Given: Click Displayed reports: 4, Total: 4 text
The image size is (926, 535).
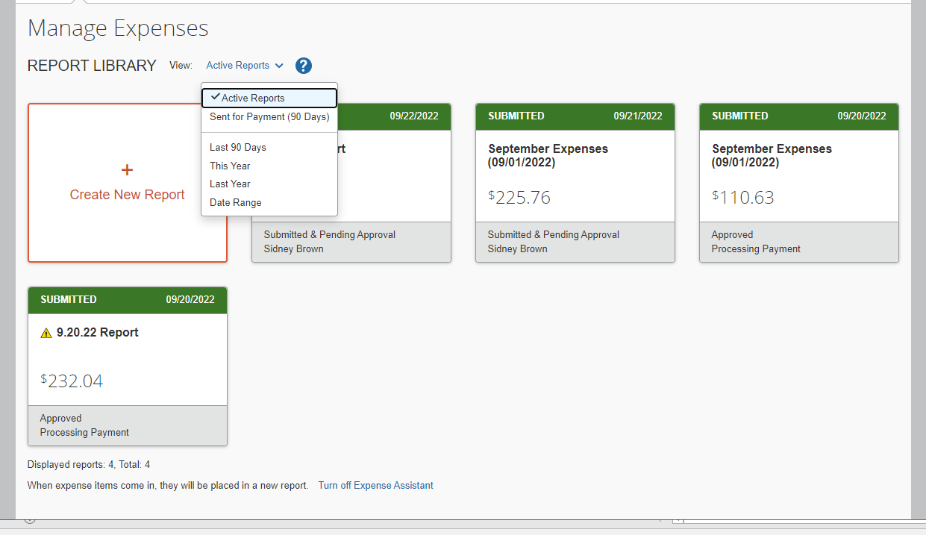Looking at the screenshot, I should click(x=89, y=464).
